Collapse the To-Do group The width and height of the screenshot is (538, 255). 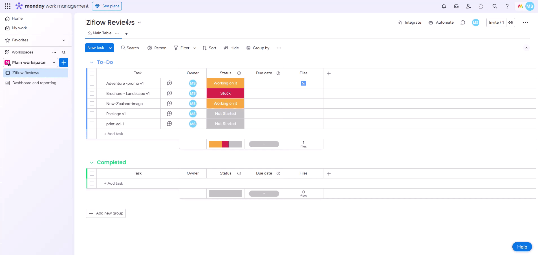point(92,62)
